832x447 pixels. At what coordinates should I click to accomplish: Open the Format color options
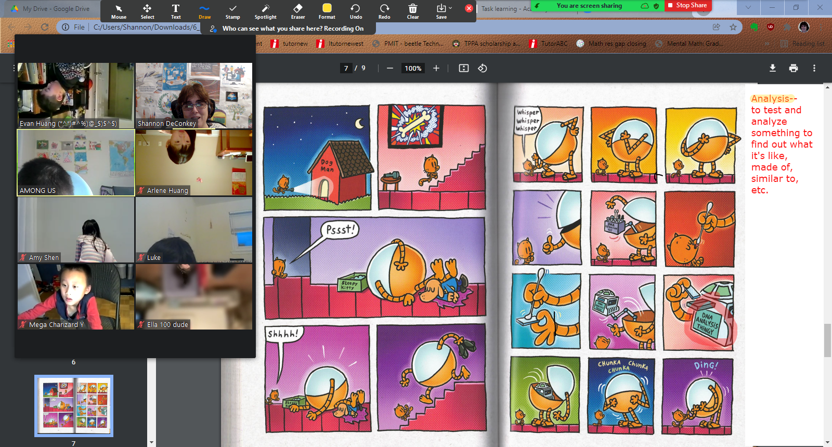tap(327, 11)
